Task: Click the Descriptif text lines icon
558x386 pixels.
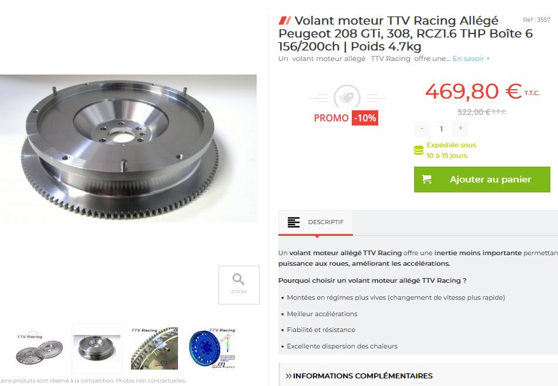Action: (294, 222)
